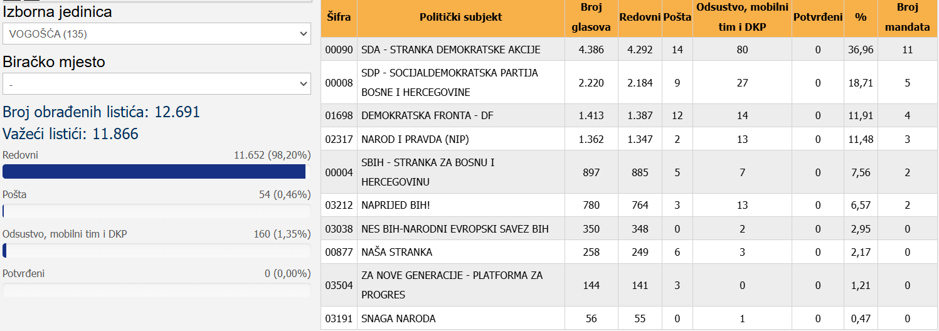The height and width of the screenshot is (331, 939).
Task: Click the Pošta column header in table
Action: 677,18
